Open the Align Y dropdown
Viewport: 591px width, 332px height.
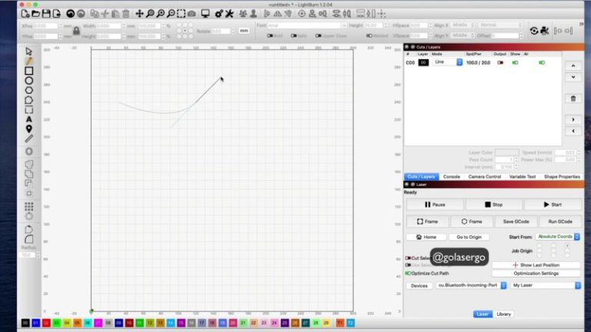coord(462,35)
